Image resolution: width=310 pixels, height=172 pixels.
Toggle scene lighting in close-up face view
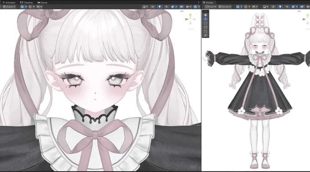[x=160, y=7]
